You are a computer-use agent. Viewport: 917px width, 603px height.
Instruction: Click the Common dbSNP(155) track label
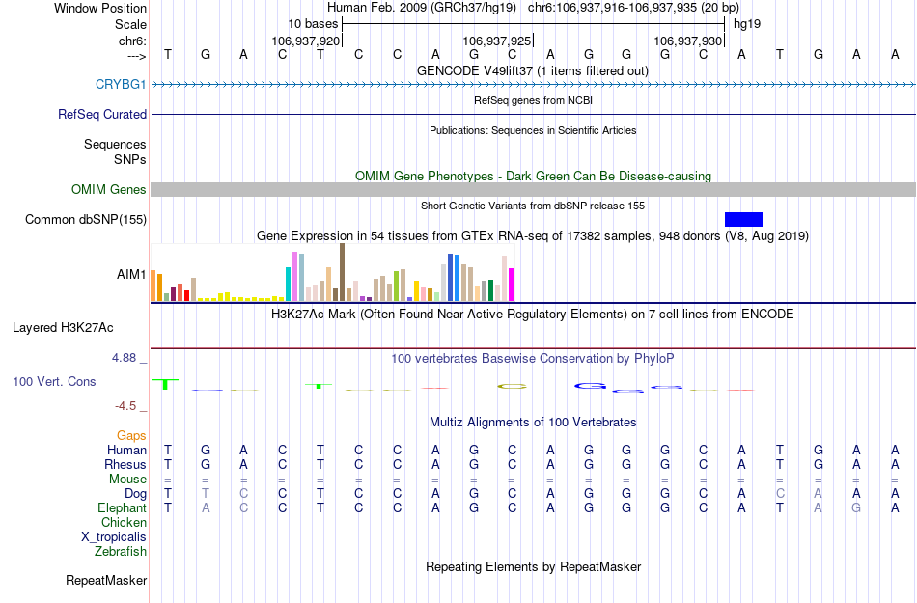pyautogui.click(x=86, y=219)
